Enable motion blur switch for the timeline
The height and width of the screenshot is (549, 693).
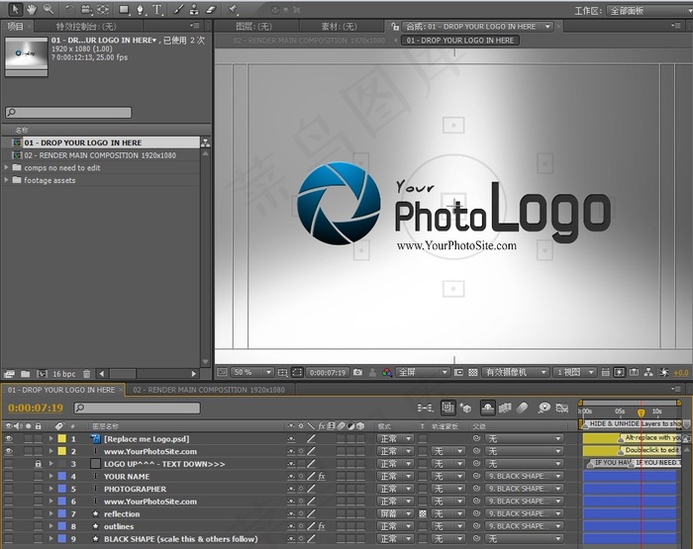[522, 409]
